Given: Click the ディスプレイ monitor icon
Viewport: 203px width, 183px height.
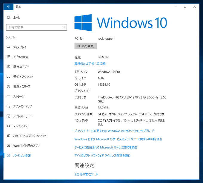Looking at the screenshot, I should tap(8, 47).
